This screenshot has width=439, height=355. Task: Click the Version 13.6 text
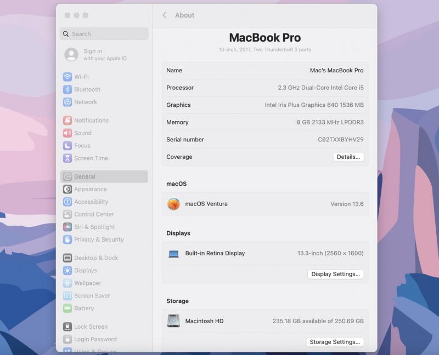[347, 204]
